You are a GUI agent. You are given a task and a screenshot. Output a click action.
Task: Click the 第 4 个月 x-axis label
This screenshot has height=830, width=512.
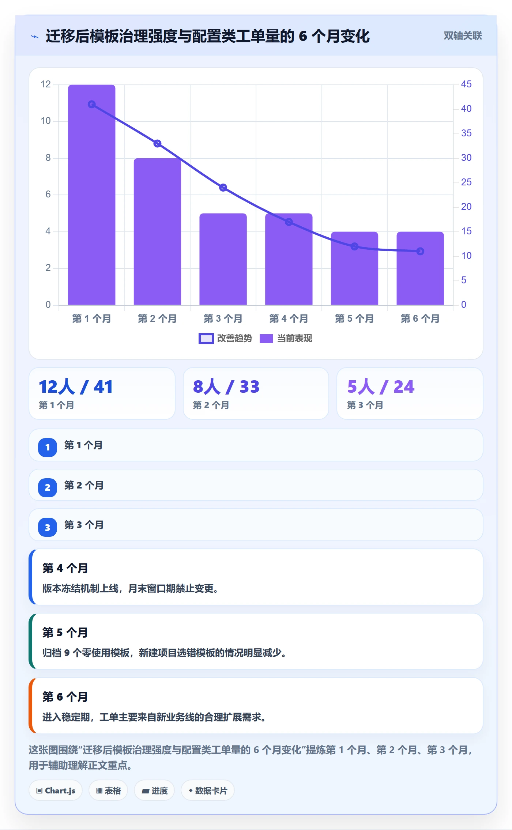[x=289, y=318]
